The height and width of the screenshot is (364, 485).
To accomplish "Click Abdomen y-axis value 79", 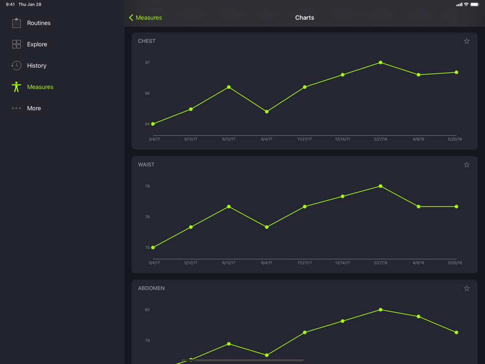I will [147, 340].
